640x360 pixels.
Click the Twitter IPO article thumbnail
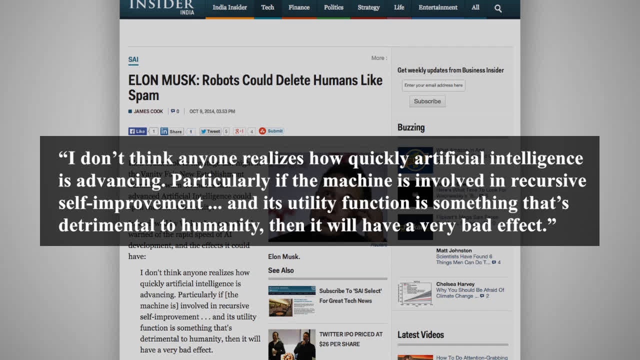click(292, 344)
